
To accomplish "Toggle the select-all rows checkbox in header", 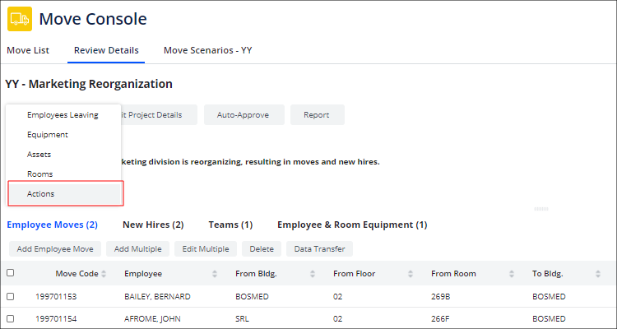I will [x=10, y=273].
